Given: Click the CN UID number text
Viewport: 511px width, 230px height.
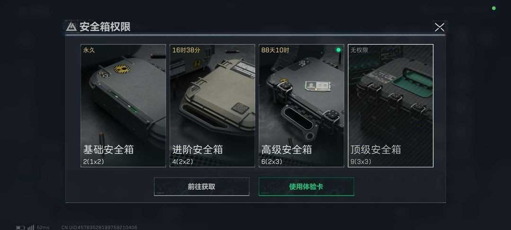Looking at the screenshot, I should coord(99,227).
